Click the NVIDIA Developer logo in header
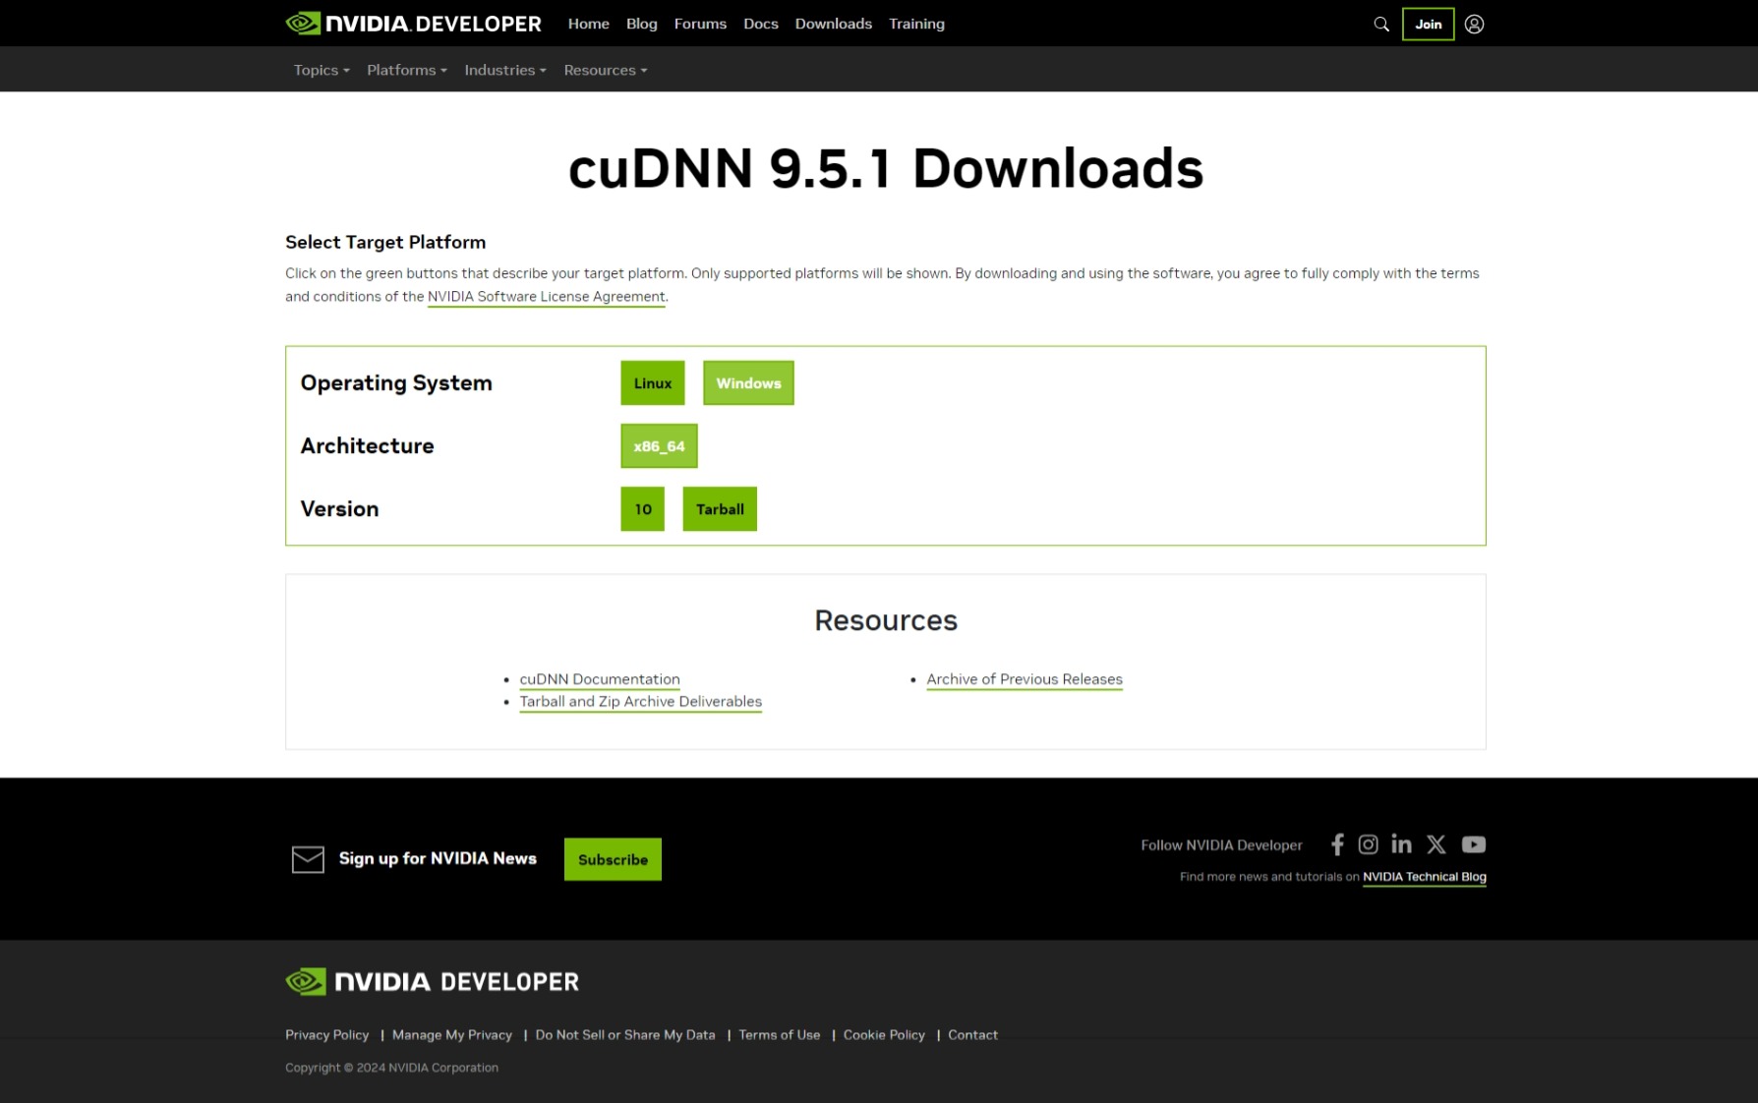This screenshot has height=1103, width=1758. pyautogui.click(x=413, y=24)
